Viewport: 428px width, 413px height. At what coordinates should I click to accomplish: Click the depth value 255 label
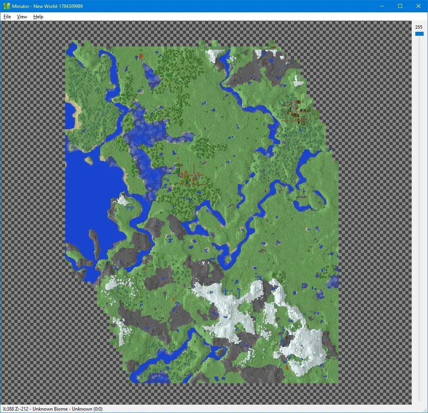click(x=419, y=27)
